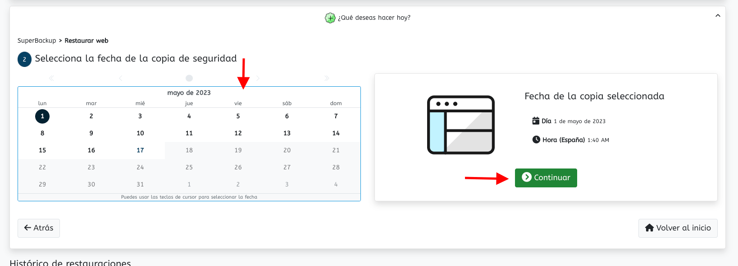The width and height of the screenshot is (738, 266).
Task: Click day 14 in the calendar
Action: click(336, 133)
